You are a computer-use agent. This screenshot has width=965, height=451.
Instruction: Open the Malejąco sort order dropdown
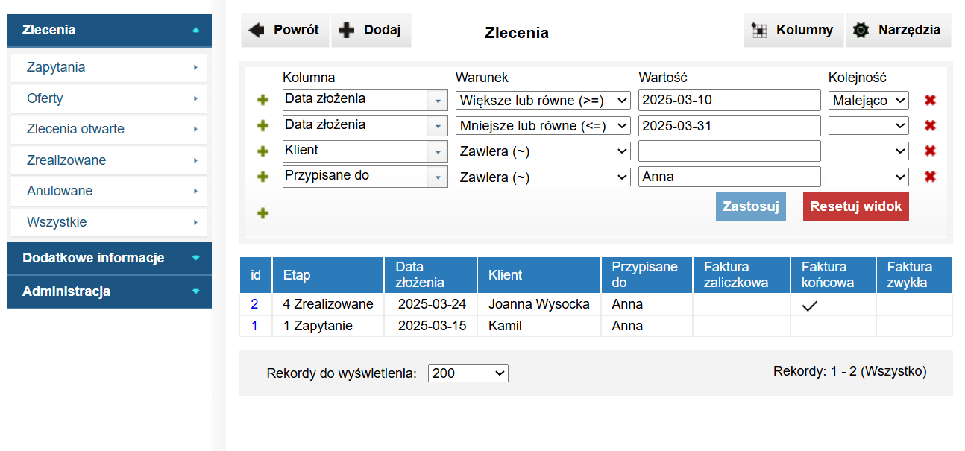point(868,101)
